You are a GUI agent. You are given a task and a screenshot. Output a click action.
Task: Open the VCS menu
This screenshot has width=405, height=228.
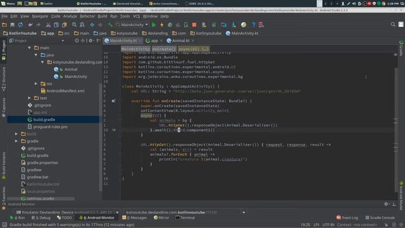click(136, 16)
